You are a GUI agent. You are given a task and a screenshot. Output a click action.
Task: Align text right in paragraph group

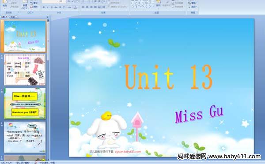point(91,7)
